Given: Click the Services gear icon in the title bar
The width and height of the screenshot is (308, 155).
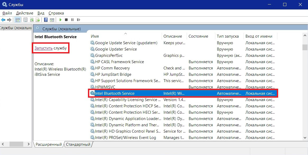Looking at the screenshot, I should tap(4, 4).
